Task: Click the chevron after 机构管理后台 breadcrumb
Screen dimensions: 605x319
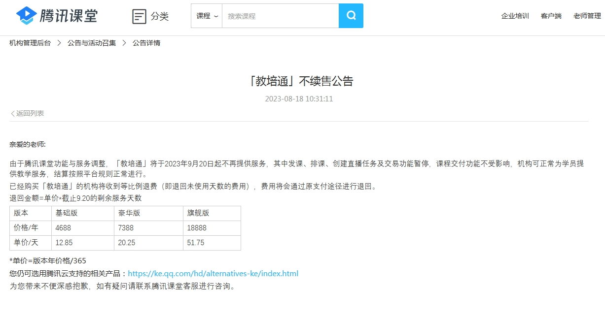Action: pyautogui.click(x=59, y=43)
